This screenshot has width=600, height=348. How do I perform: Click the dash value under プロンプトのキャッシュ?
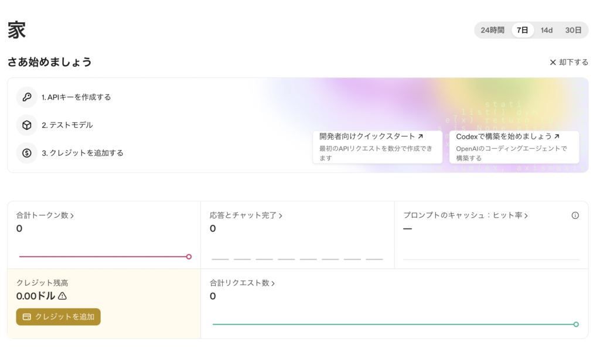click(408, 228)
